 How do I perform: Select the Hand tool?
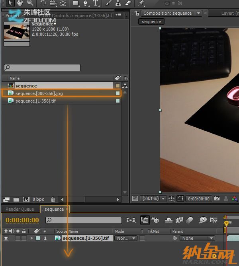[x=20, y=3]
